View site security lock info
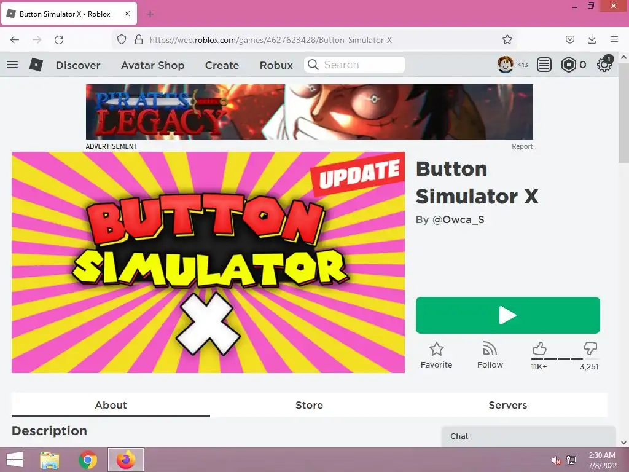 (x=139, y=40)
